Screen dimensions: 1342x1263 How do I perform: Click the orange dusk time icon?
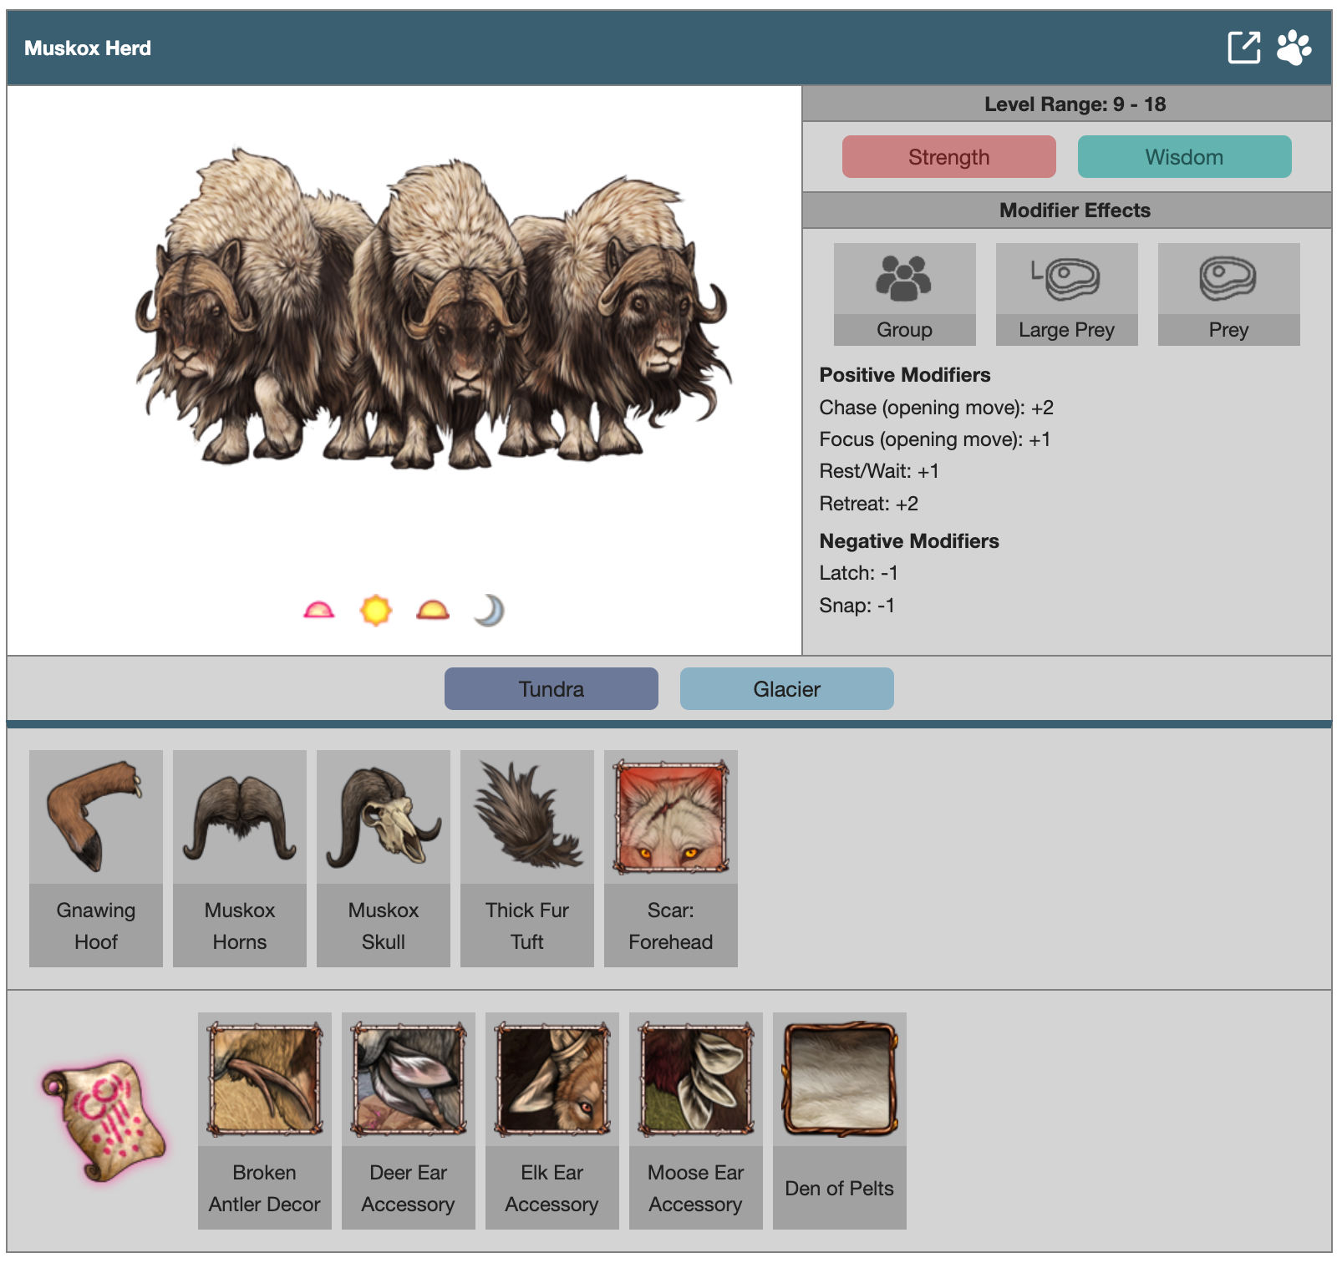coord(433,611)
